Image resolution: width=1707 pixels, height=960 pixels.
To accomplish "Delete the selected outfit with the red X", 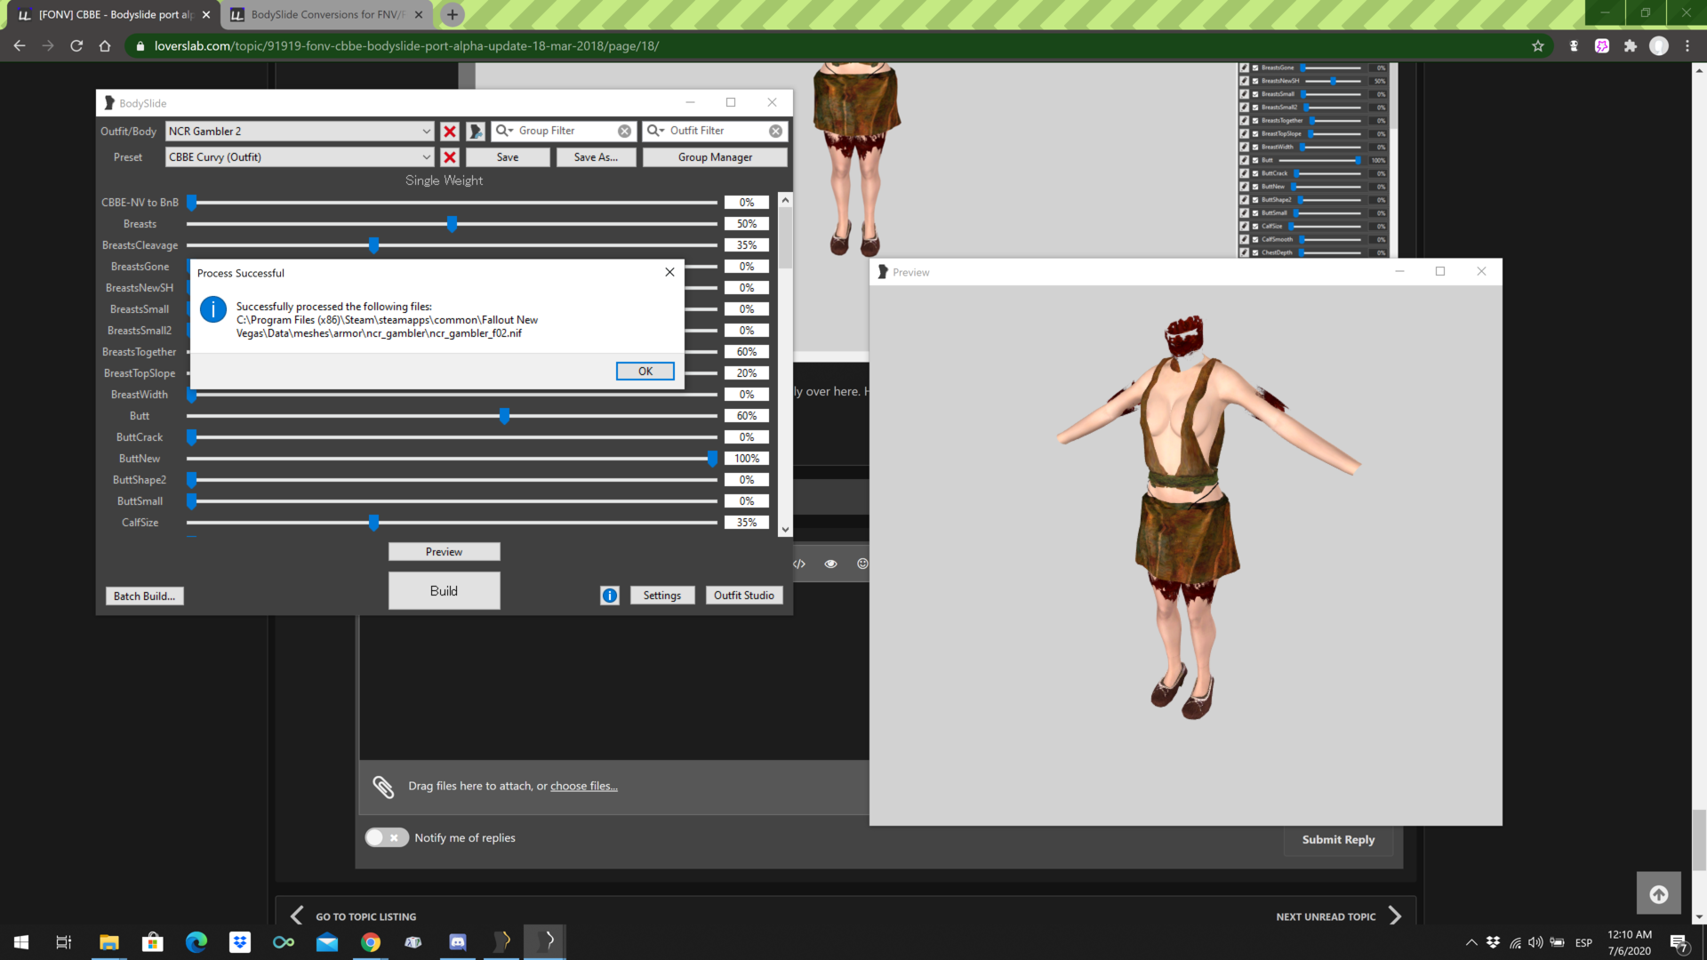I will click(450, 132).
